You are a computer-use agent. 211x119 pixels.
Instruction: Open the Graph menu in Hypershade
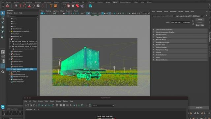tap(52, 101)
